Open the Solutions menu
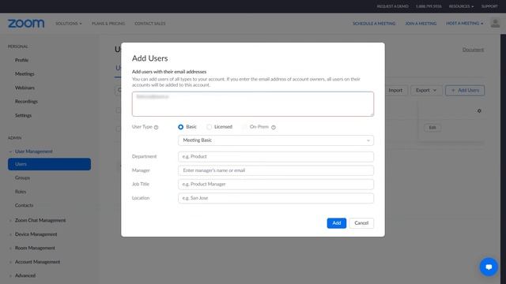The height and width of the screenshot is (284, 506). (69, 24)
